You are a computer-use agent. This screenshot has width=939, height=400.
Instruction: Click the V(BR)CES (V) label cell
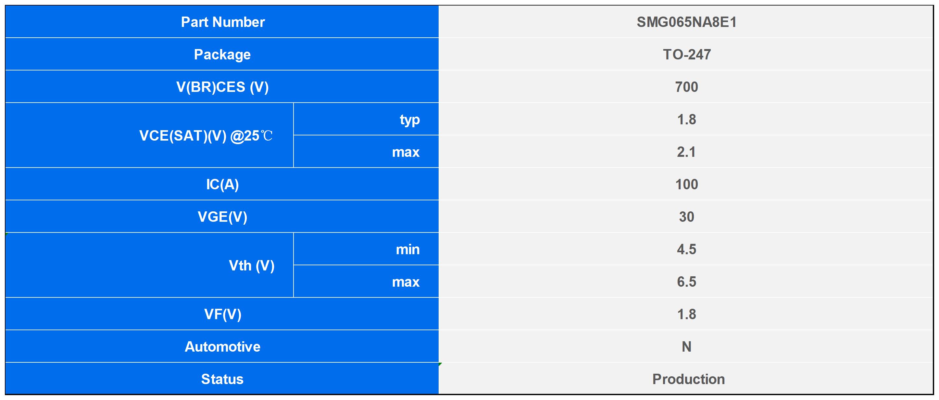point(222,87)
